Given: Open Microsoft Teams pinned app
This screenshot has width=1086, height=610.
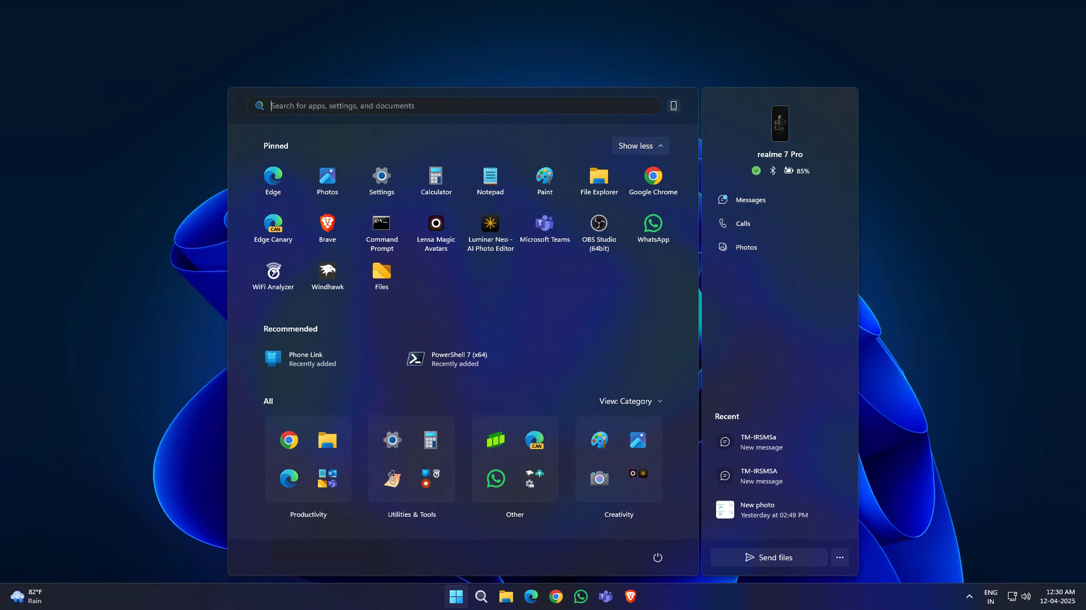Looking at the screenshot, I should (545, 228).
